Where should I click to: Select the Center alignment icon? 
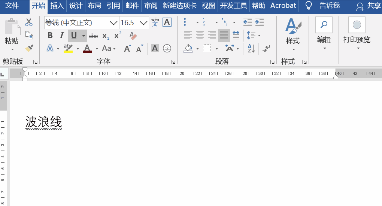200,36
